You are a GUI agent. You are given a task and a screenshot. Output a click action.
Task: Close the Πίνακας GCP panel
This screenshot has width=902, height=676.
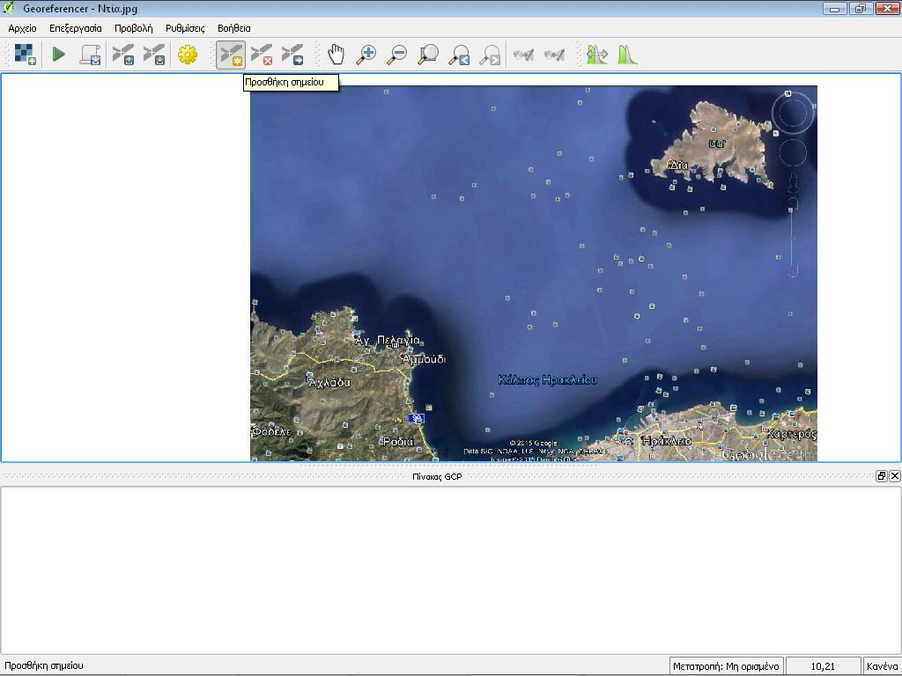pyautogui.click(x=895, y=476)
